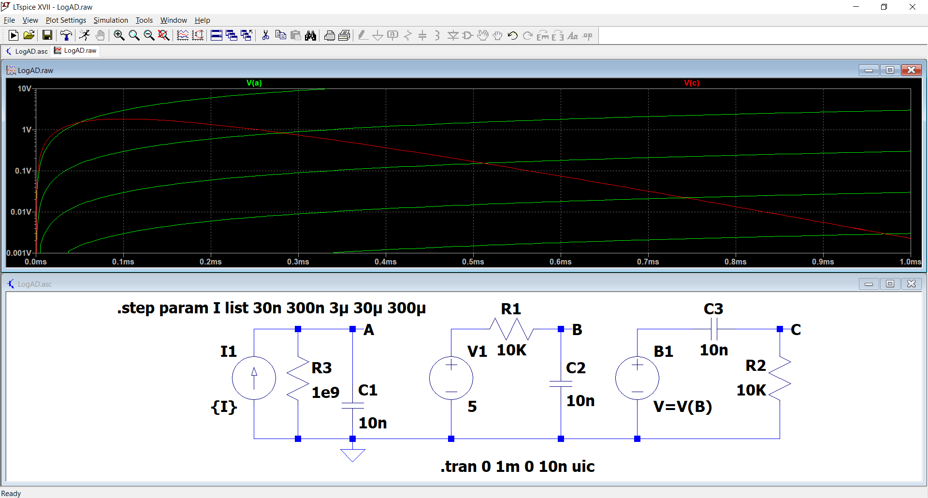Click the 0.5ms time axis label
The width and height of the screenshot is (928, 498).
473,262
